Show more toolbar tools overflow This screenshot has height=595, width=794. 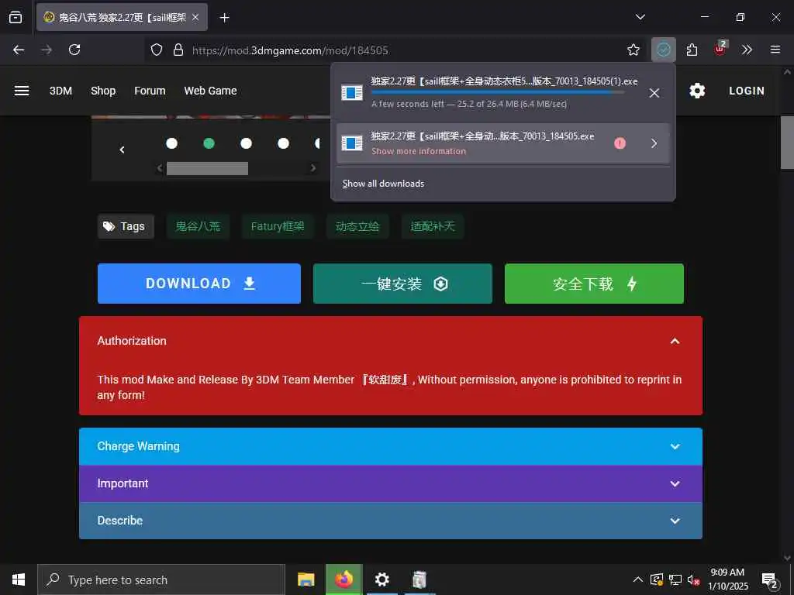tap(747, 50)
